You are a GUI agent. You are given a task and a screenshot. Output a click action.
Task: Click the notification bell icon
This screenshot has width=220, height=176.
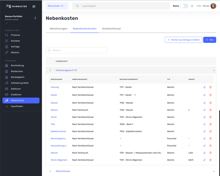192,6
